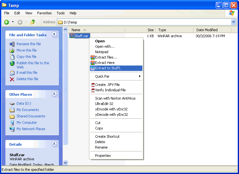Click the Stuff.rar WinRAR archive icon
The height and width of the screenshot is (174, 239).
tap(72, 36)
